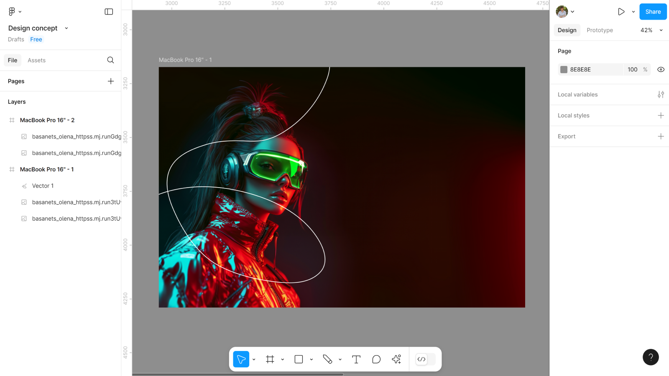This screenshot has width=669, height=376.
Task: Open Figma main menu dropdown
Action: pyautogui.click(x=15, y=12)
